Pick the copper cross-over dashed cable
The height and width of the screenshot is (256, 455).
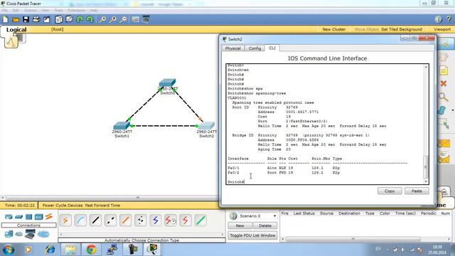pyautogui.click(x=111, y=220)
